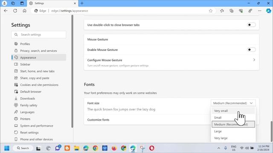Screen dimensions: 273x153
Task: Open Workspaces icon in title bar
Action: tap(13, 3)
